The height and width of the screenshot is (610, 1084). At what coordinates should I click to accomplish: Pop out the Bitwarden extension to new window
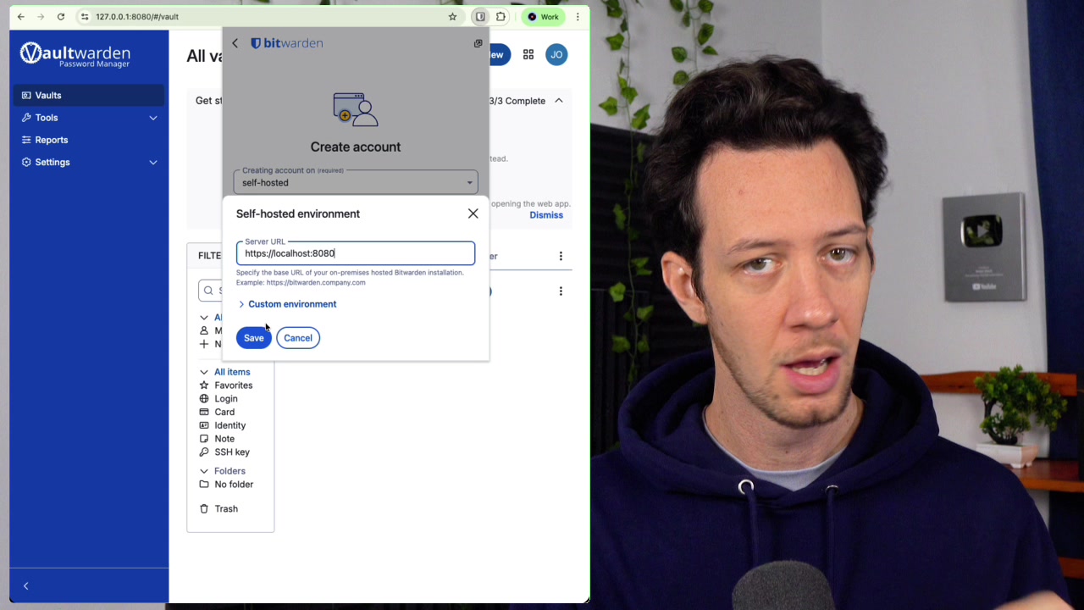coord(478,43)
